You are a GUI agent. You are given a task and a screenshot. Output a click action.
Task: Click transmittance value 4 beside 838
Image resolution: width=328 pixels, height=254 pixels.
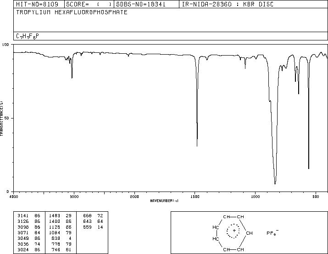pyautogui.click(x=70, y=238)
